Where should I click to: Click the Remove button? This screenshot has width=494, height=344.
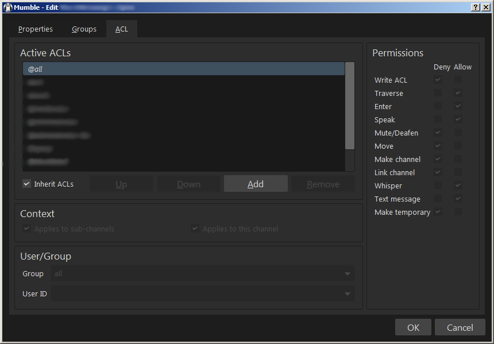pyautogui.click(x=323, y=184)
